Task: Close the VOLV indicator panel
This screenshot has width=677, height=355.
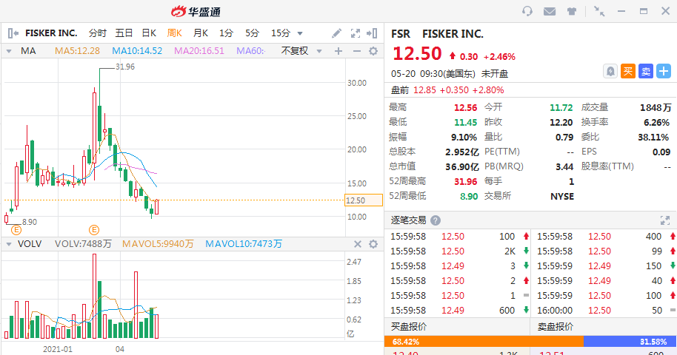Action: point(358,244)
